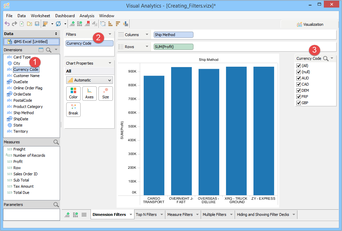Image resolution: width=342 pixels, height=231 pixels.
Task: Click the Undo arrow in the toolbar
Action: (7, 24)
